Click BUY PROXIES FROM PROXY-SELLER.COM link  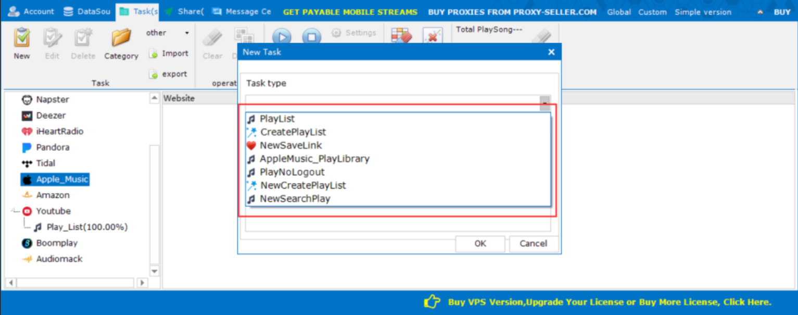tap(512, 12)
